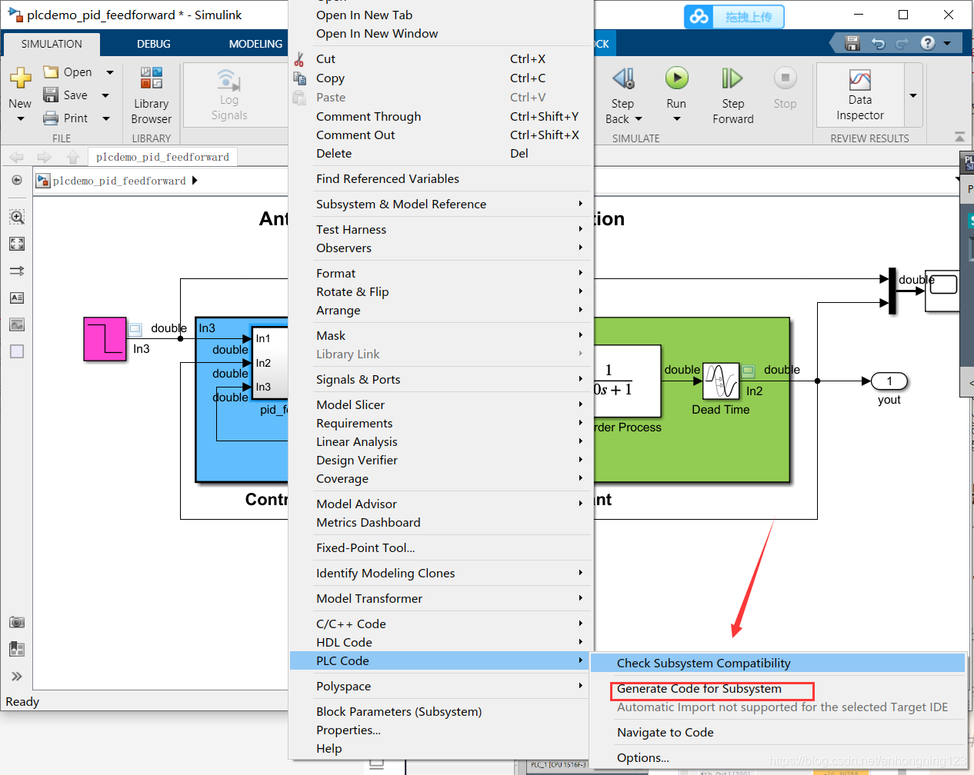Open the Open button dropdown arrow
The width and height of the screenshot is (974, 775).
(x=110, y=72)
